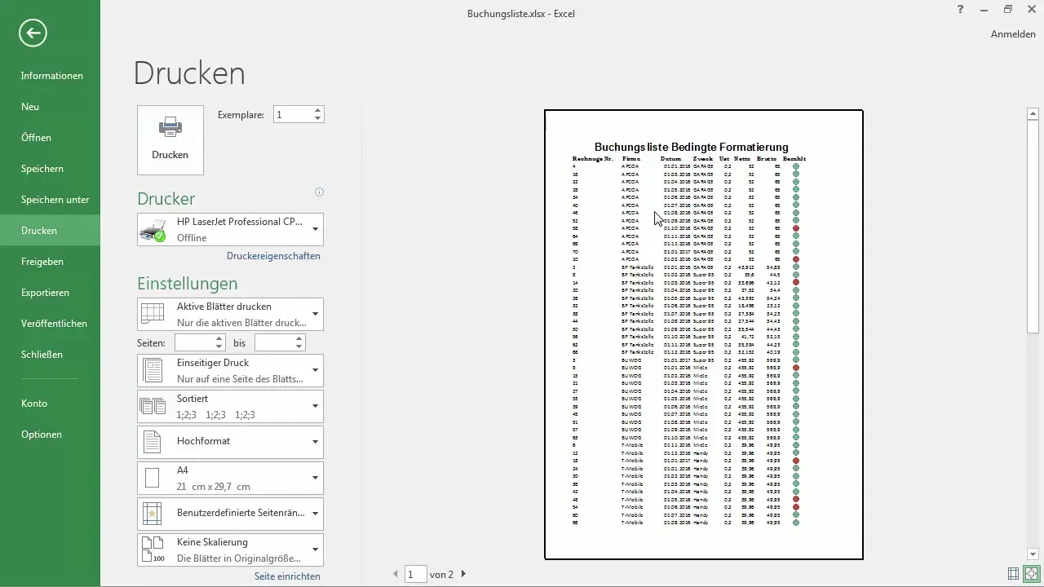This screenshot has height=587, width=1044.
Task: Click the Exemplare copies field
Action: click(x=292, y=115)
